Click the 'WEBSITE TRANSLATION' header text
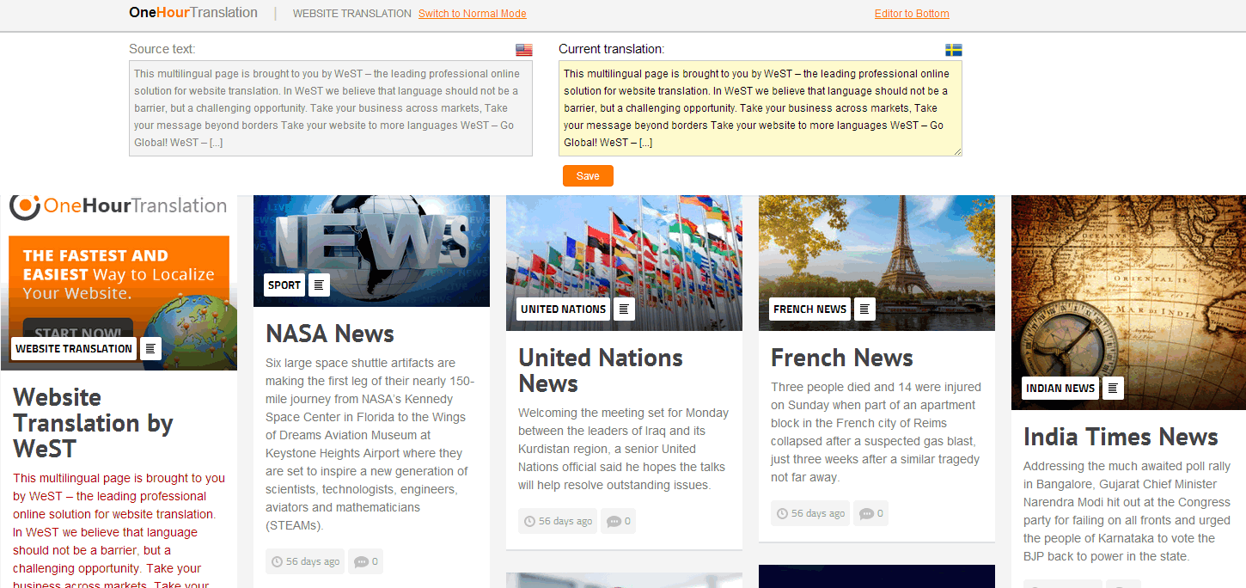Image resolution: width=1246 pixels, height=588 pixels. coord(352,14)
